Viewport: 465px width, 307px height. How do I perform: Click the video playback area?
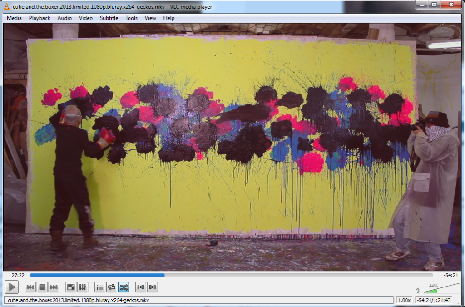[232, 147]
